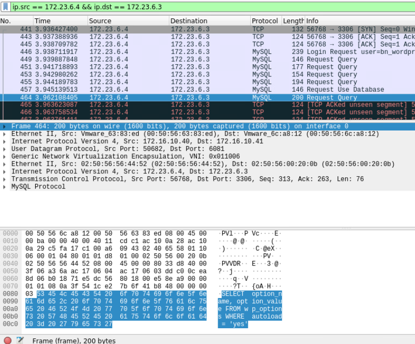Click hex offset 0000 row label
Screen dimensions: 415x344
coord(10,233)
